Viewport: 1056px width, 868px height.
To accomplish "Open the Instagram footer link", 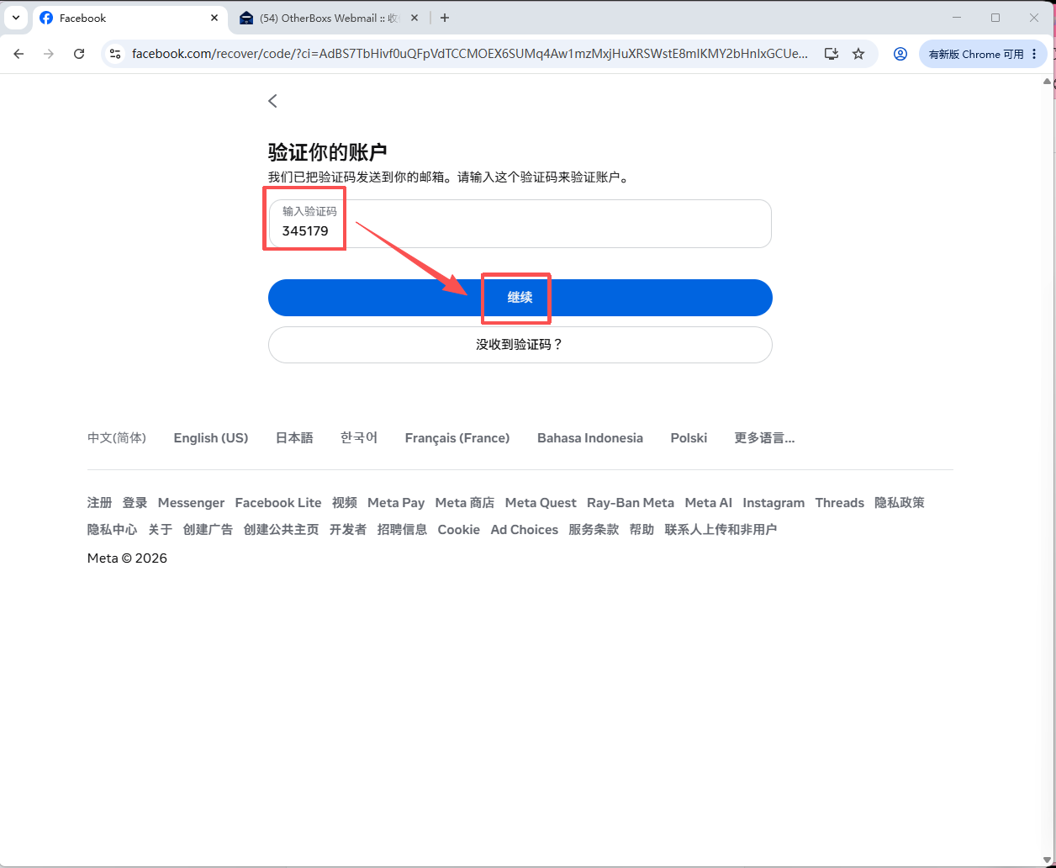I will point(774,503).
